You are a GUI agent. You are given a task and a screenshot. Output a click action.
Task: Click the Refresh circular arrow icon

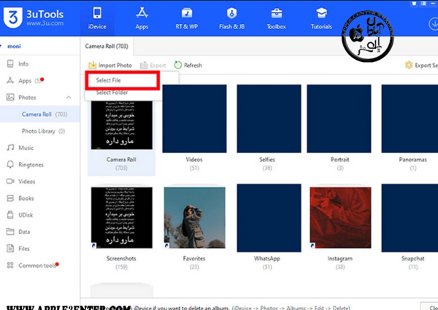(178, 65)
